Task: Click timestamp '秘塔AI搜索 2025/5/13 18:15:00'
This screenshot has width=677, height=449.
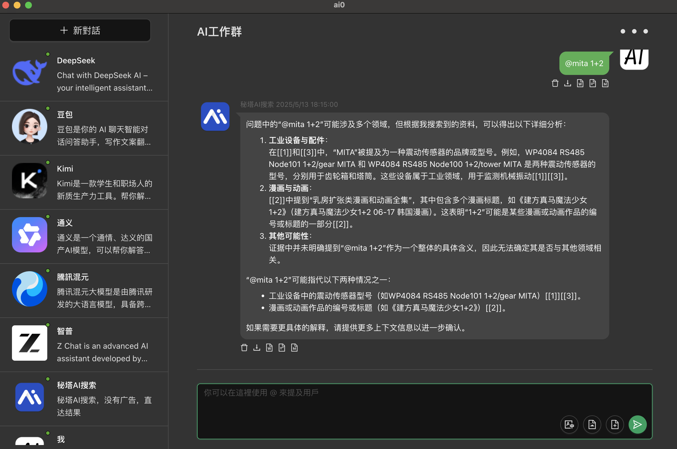Action: coord(289,105)
